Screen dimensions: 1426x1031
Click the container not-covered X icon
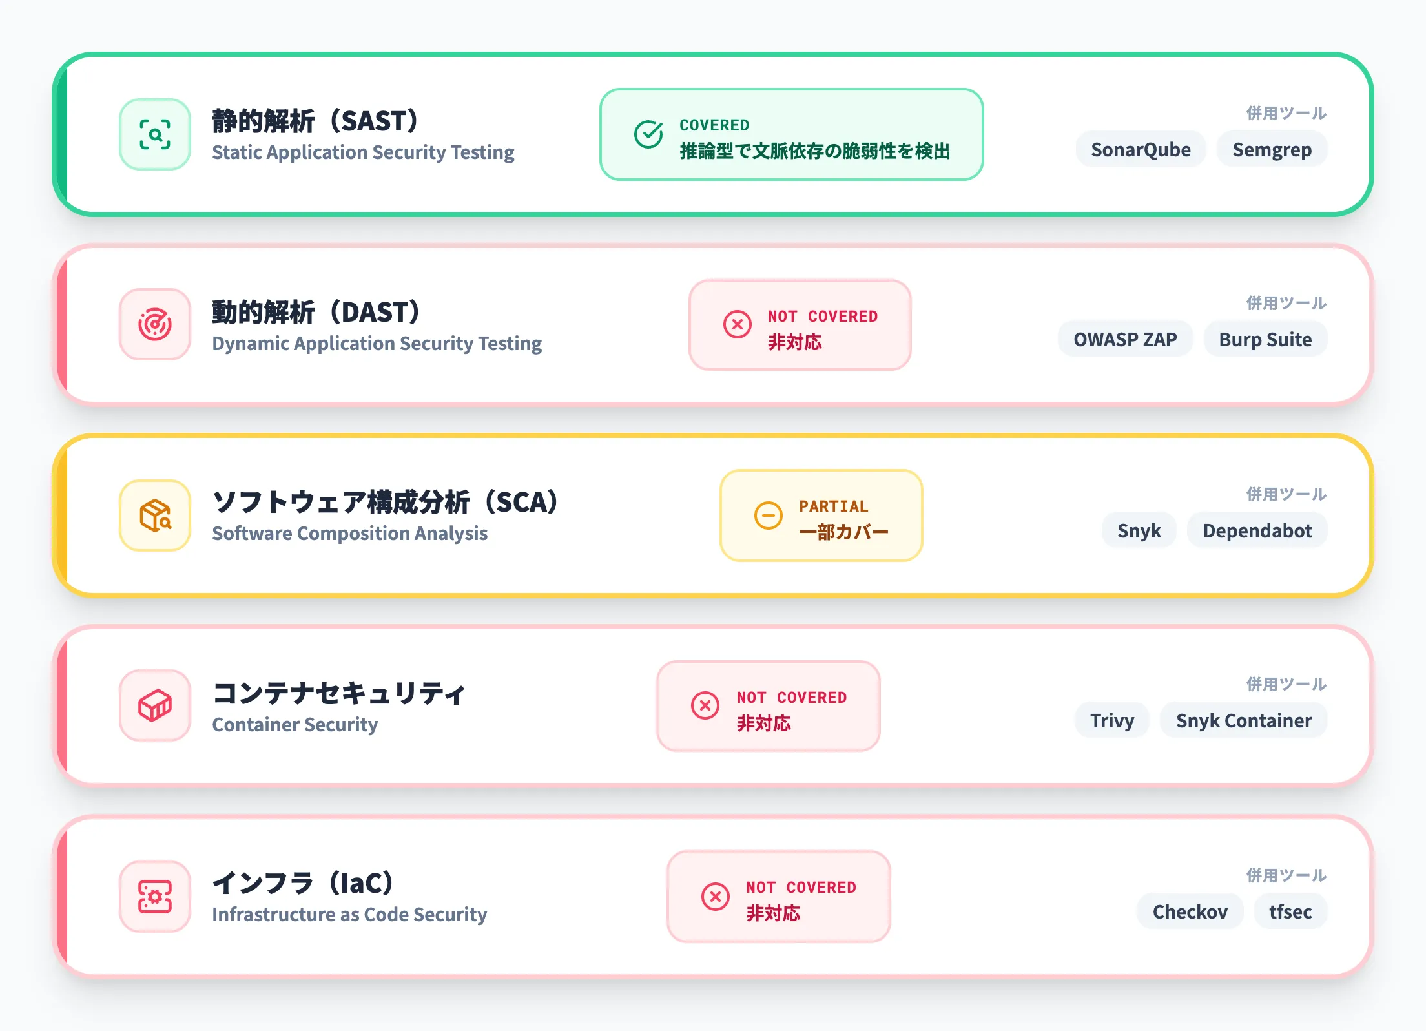[x=705, y=705]
